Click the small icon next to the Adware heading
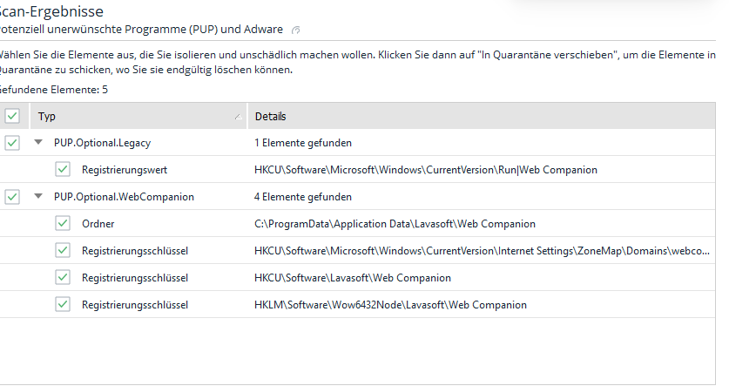 point(296,30)
